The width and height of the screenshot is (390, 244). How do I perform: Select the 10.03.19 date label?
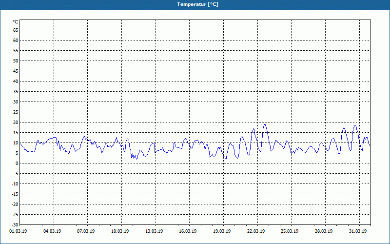[x=120, y=231]
